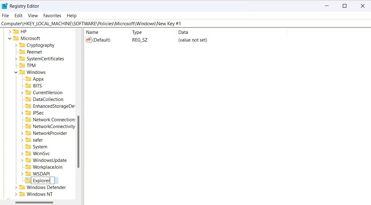Click the registry address bar path
Viewport: 371px width, 205px height.
91,23
